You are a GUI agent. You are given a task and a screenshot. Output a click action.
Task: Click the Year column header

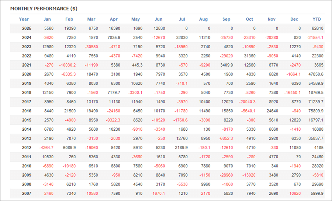24,19
